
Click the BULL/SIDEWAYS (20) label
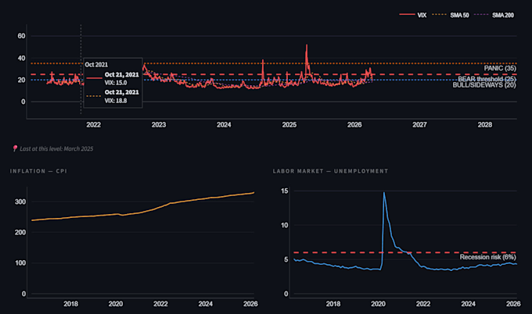click(x=484, y=85)
